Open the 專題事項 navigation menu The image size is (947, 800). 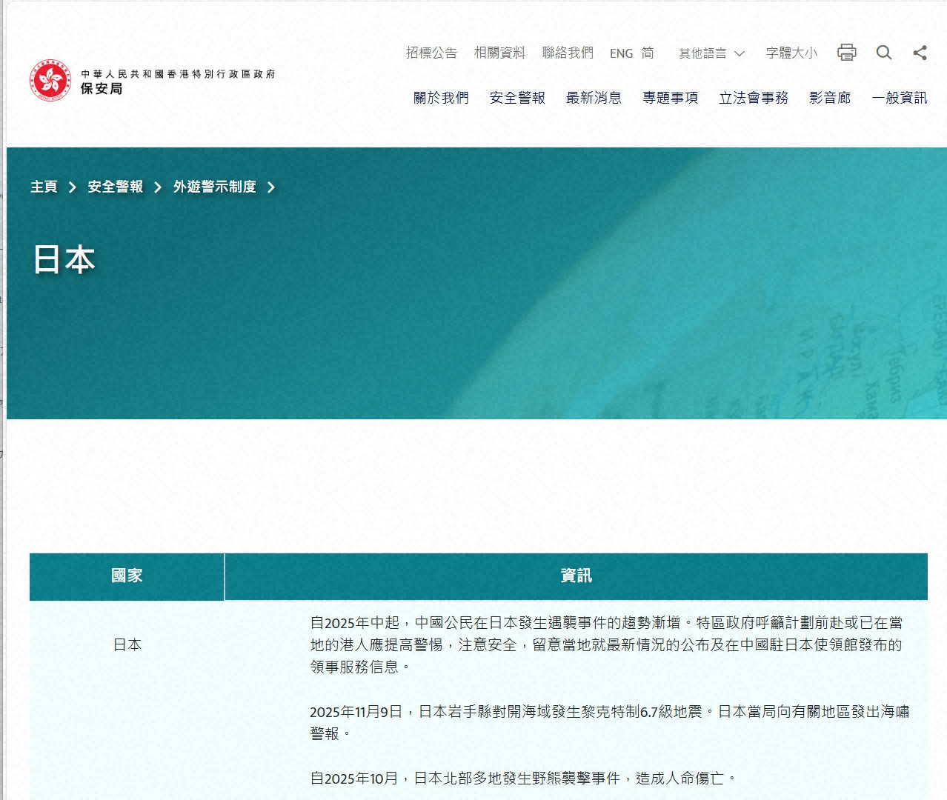(x=670, y=97)
